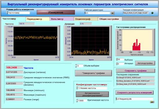This screenshot has width=159, height=109.
Task: Click the deviation value 0,2672303
Action: [x=14, y=83]
